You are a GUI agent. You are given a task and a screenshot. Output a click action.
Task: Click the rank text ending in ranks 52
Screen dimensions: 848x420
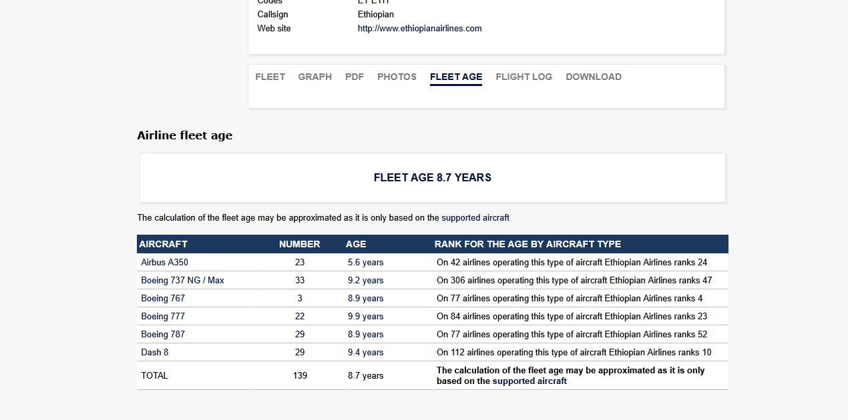(572, 335)
